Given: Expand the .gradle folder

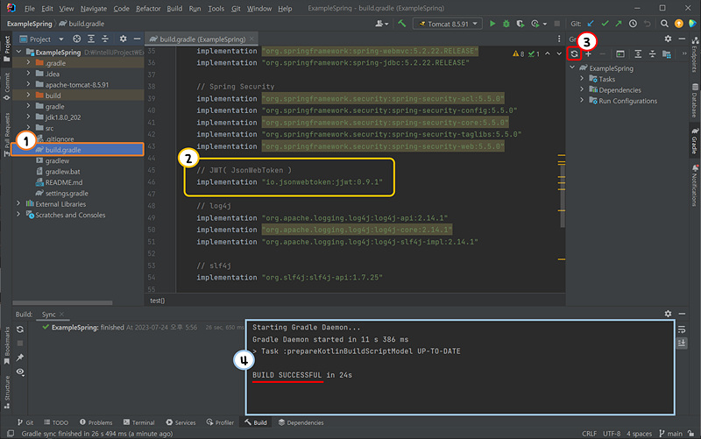Looking at the screenshot, I should point(28,62).
